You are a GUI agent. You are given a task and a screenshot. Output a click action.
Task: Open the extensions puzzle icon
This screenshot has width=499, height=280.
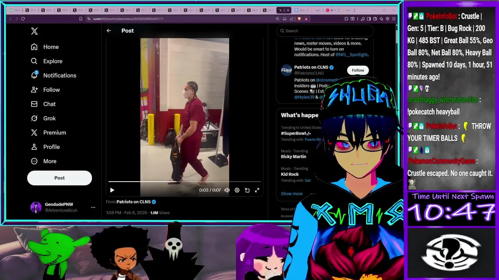point(346,19)
